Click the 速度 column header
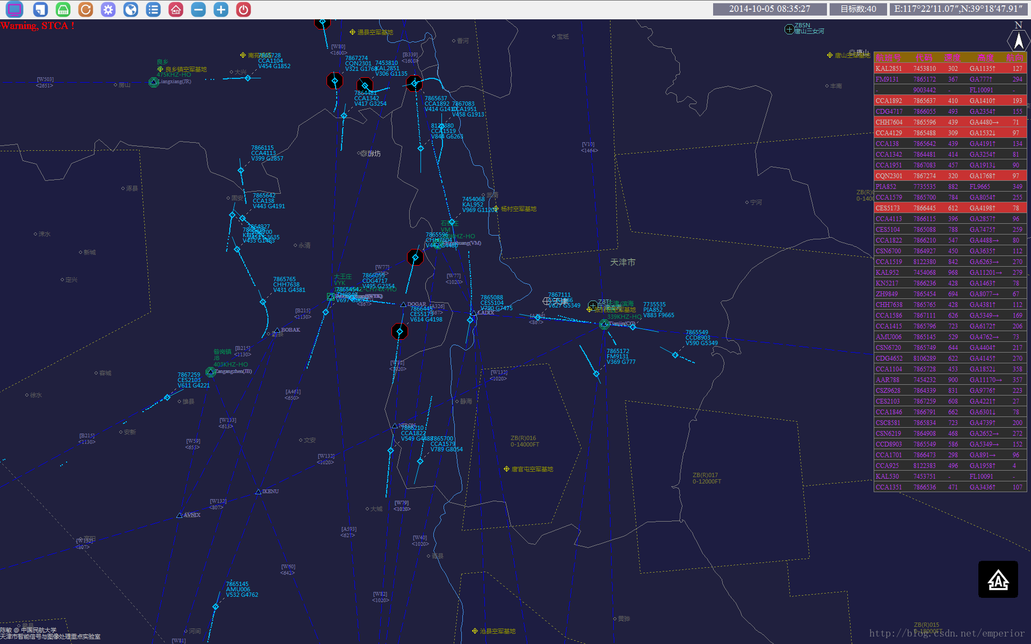Screen dimensions: 1031x644 (953, 57)
